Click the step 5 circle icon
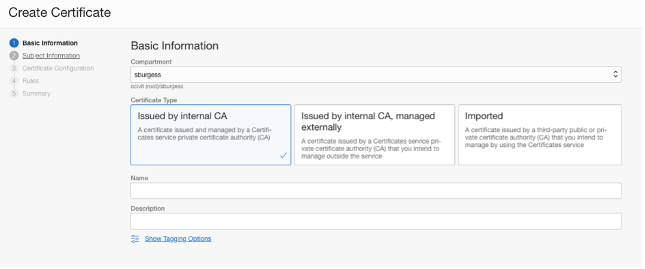The image size is (645, 269). pyautogui.click(x=14, y=93)
